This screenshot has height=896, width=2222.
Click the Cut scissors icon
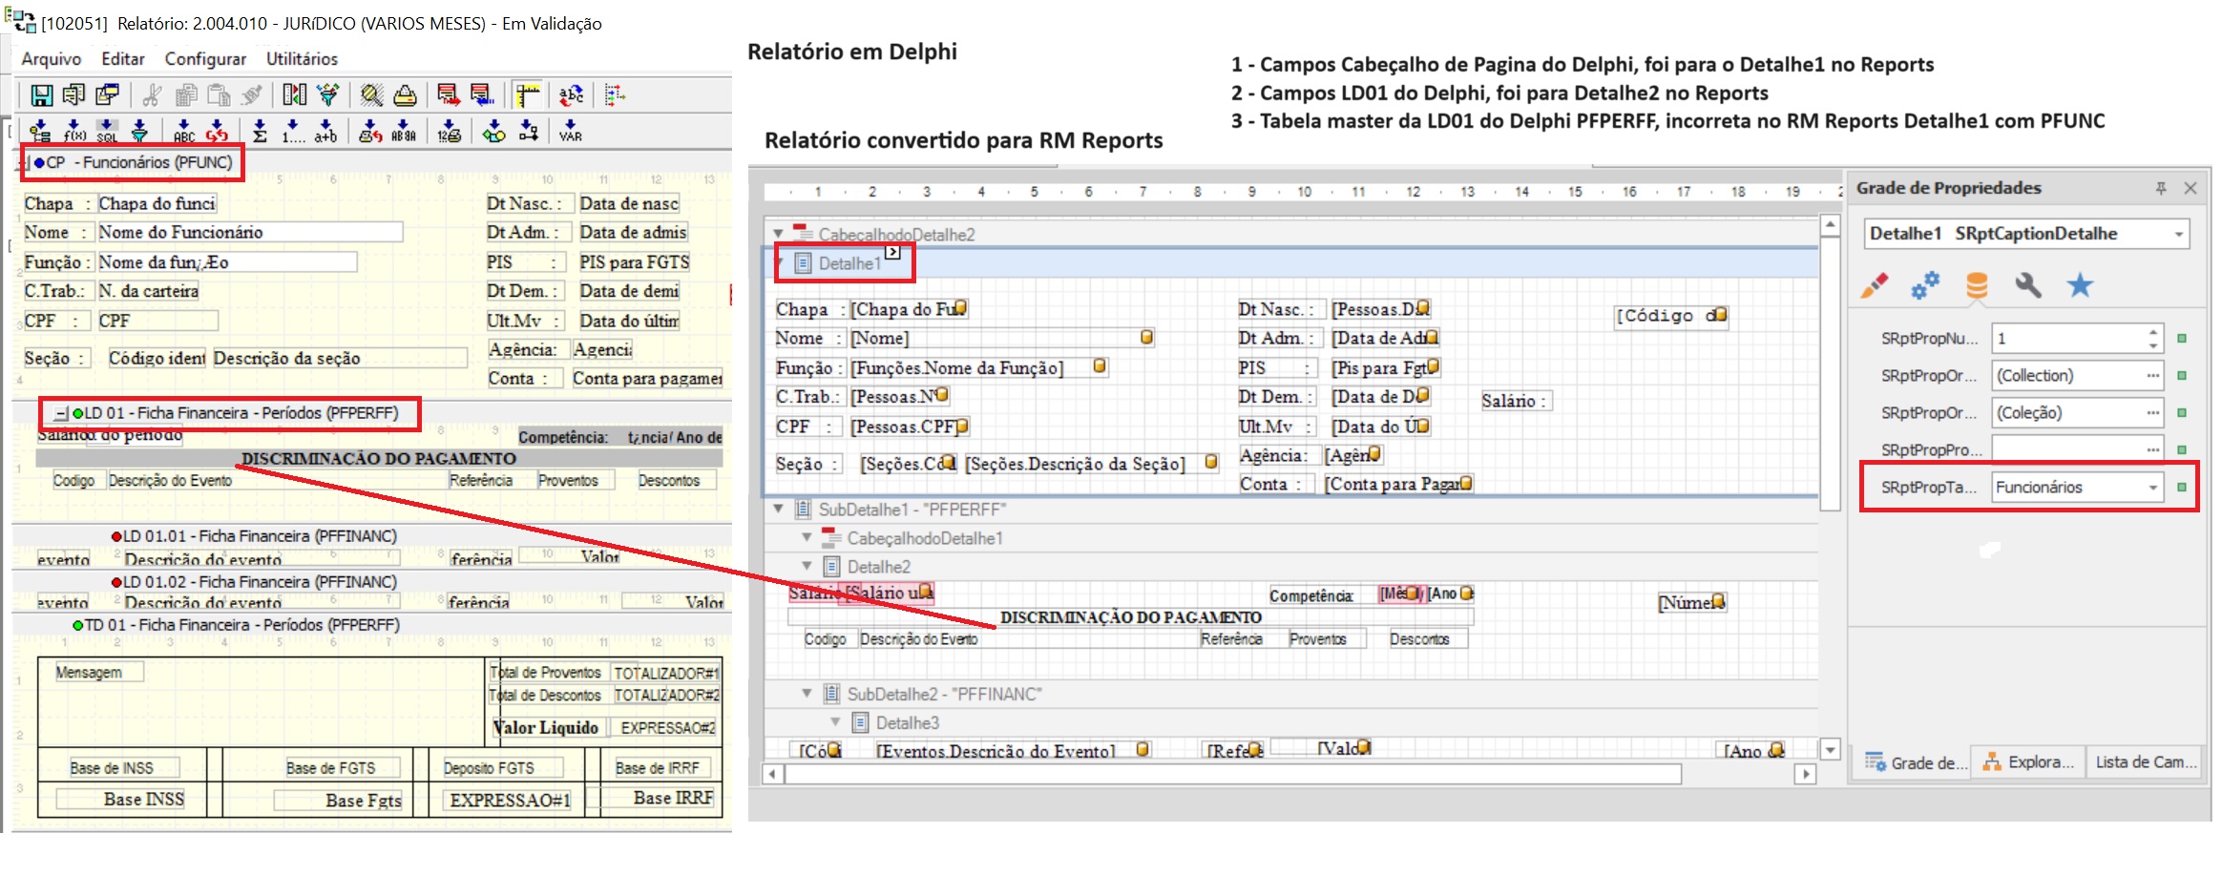coord(152,95)
